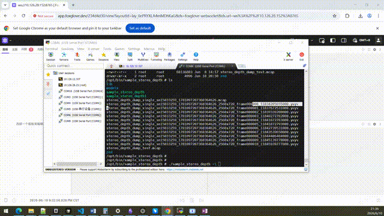Select COM6 USB Serial Port session in tree
The width and height of the screenshot is (384, 216).
point(80,115)
